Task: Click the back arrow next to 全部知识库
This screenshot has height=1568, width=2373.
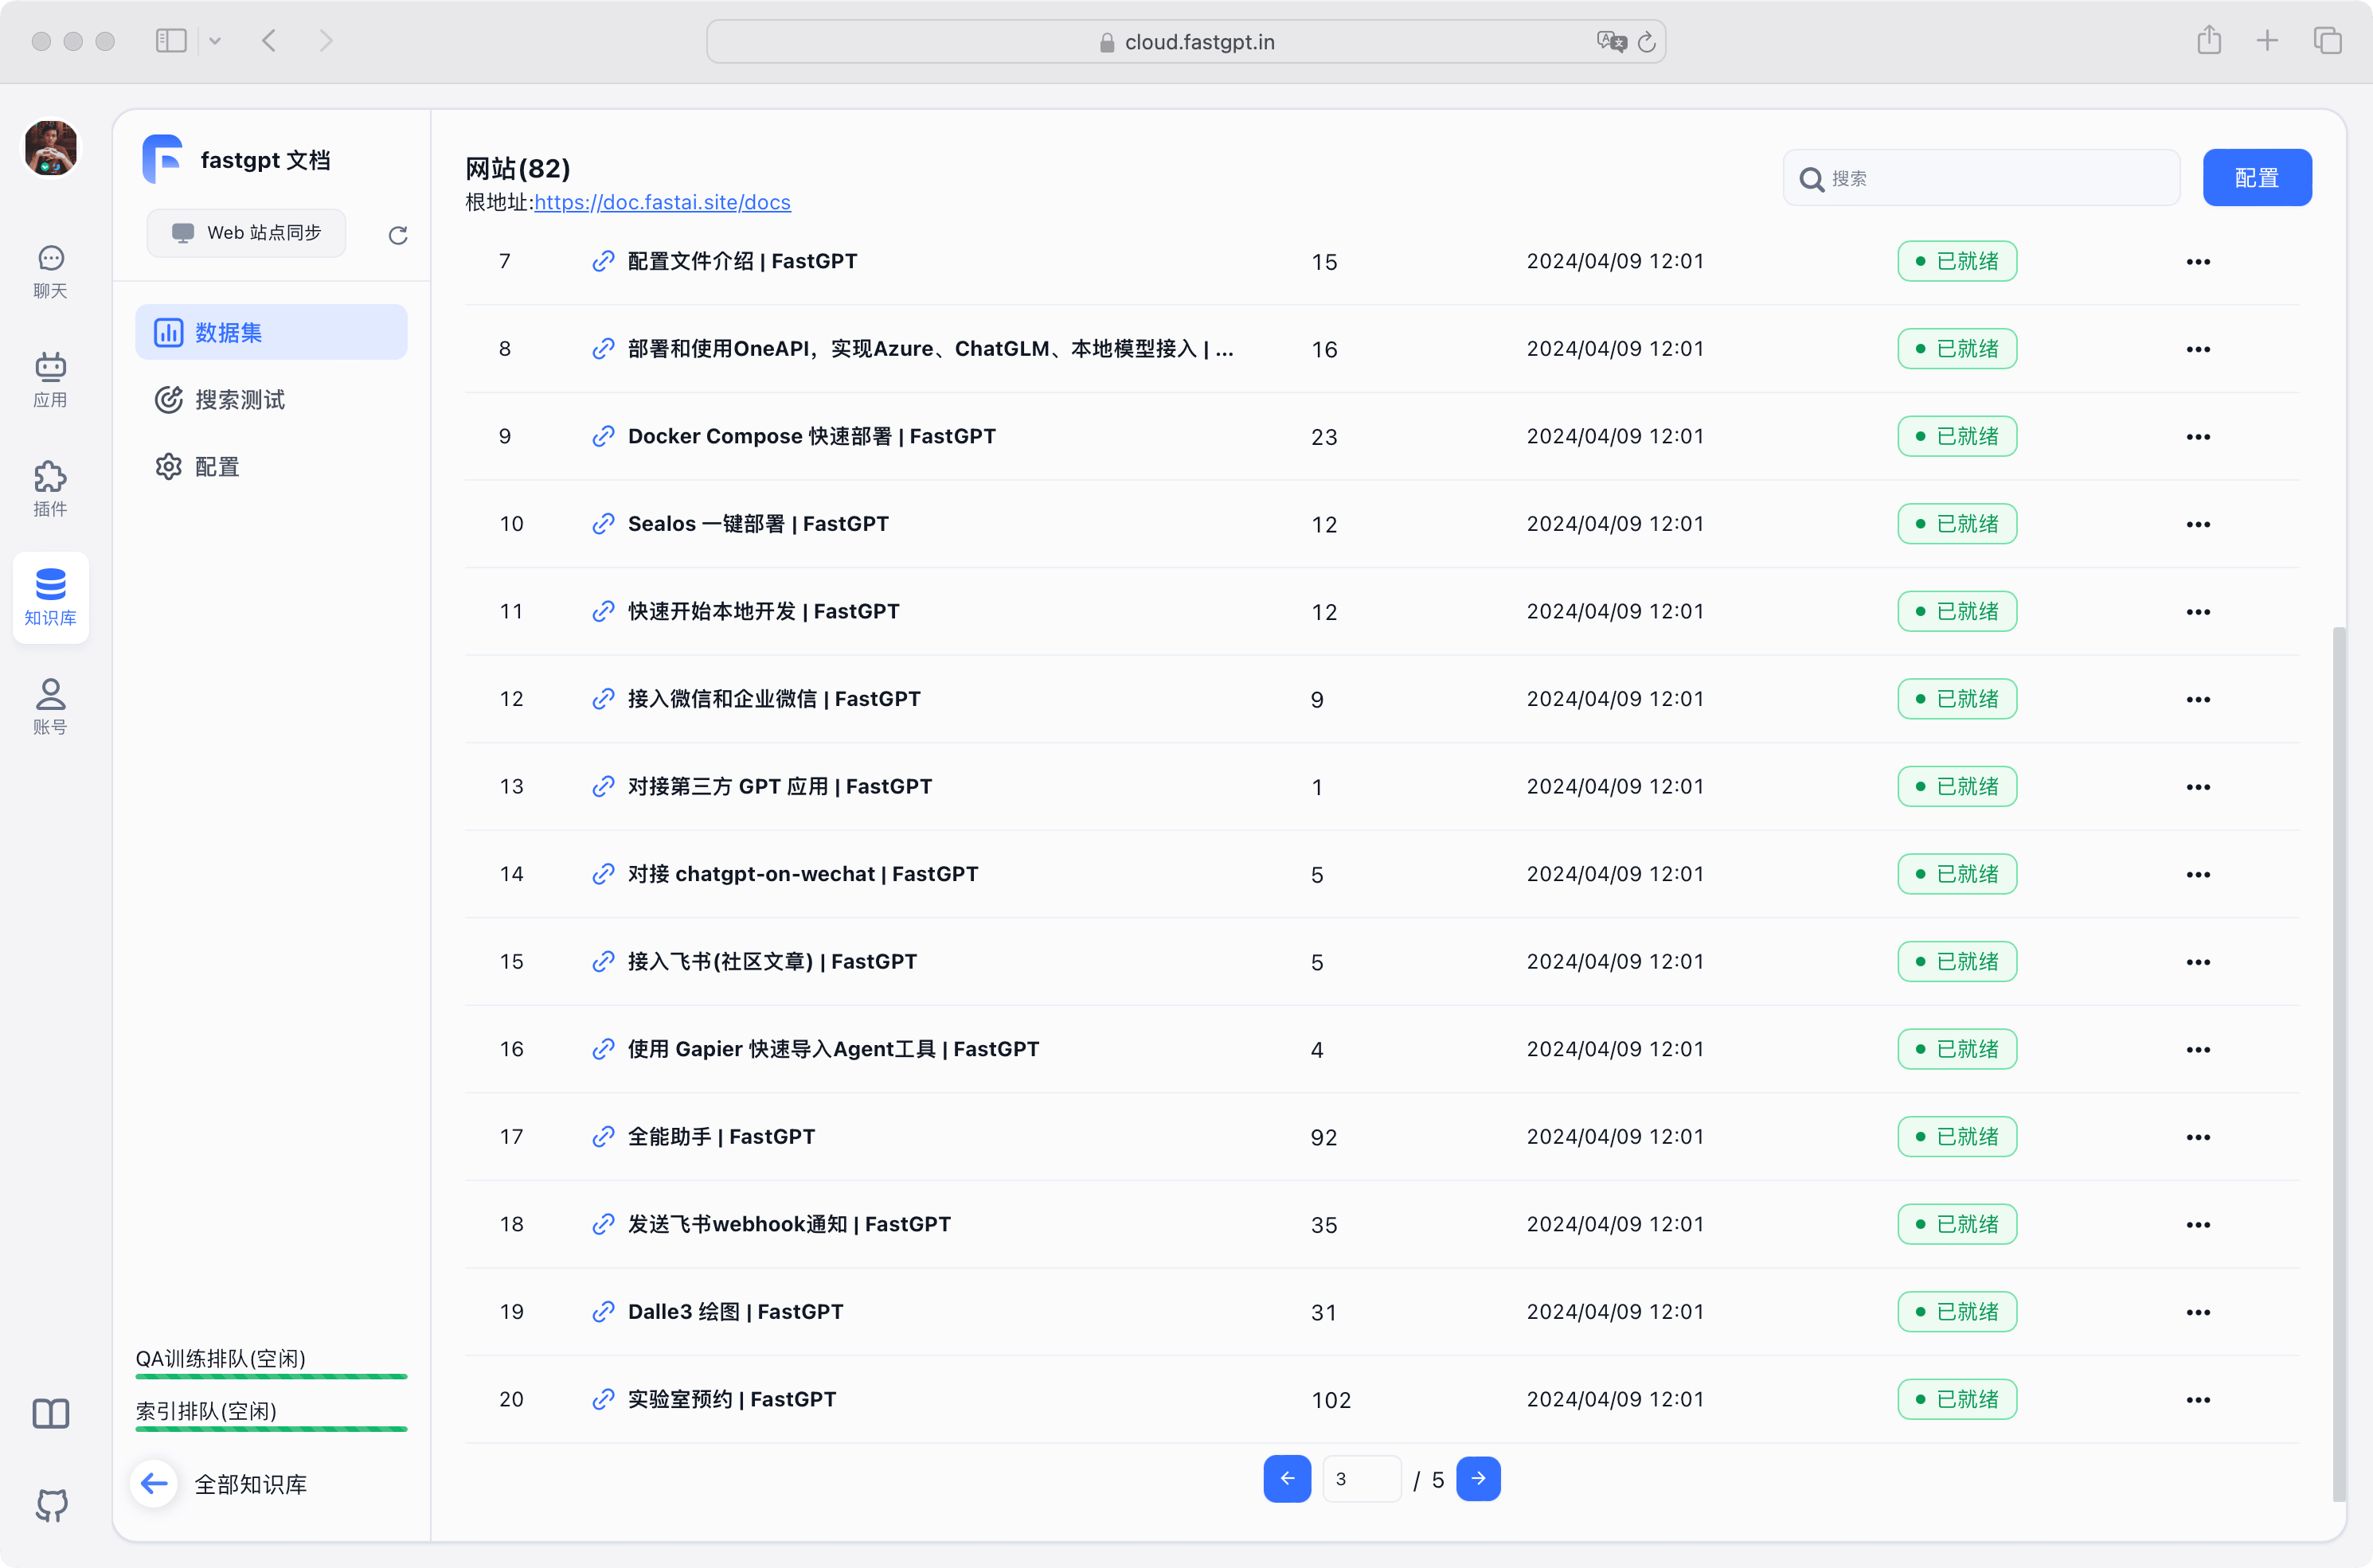Action: click(x=154, y=1483)
